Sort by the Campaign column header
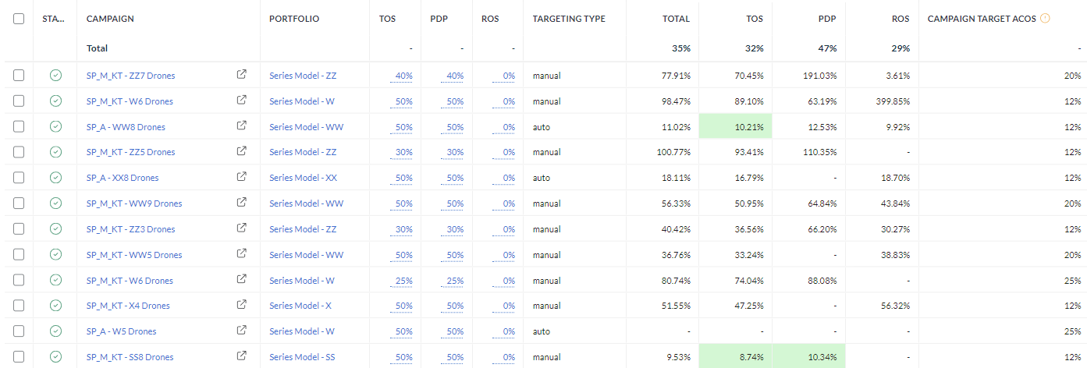Viewport: 1087px width, 368px height. [110, 19]
